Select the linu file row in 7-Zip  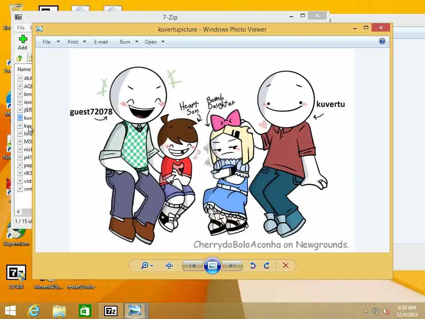tap(24, 133)
